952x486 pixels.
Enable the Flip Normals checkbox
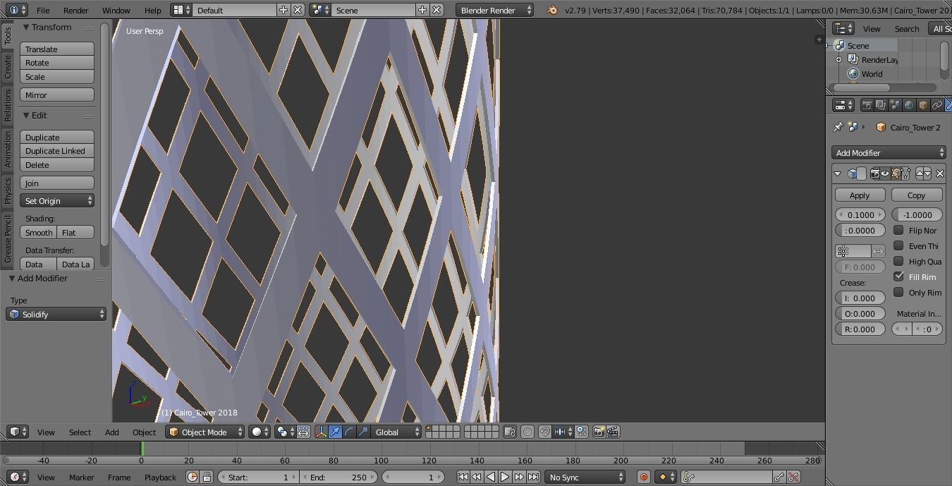[x=898, y=230]
